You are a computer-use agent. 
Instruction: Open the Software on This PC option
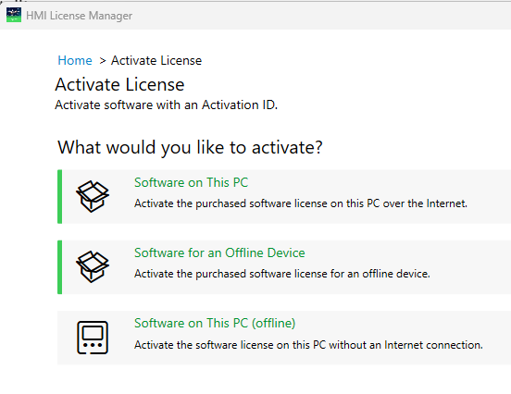point(284,196)
